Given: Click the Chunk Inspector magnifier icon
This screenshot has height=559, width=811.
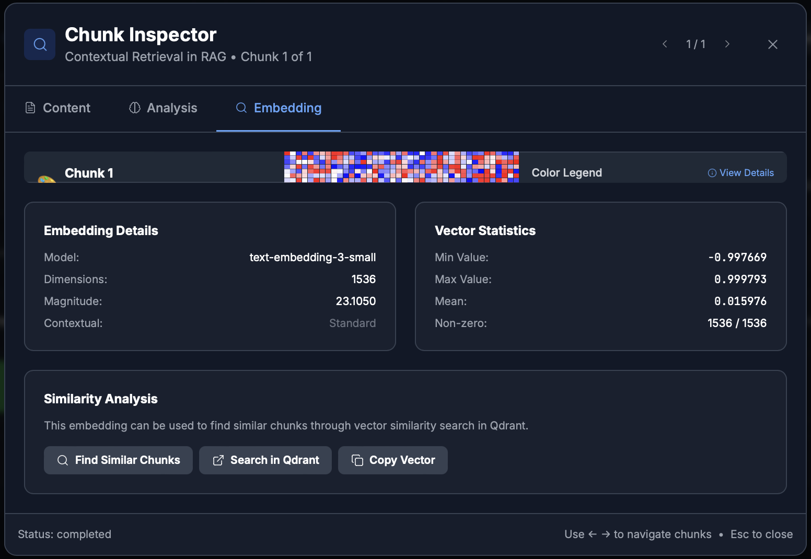Looking at the screenshot, I should 40,44.
